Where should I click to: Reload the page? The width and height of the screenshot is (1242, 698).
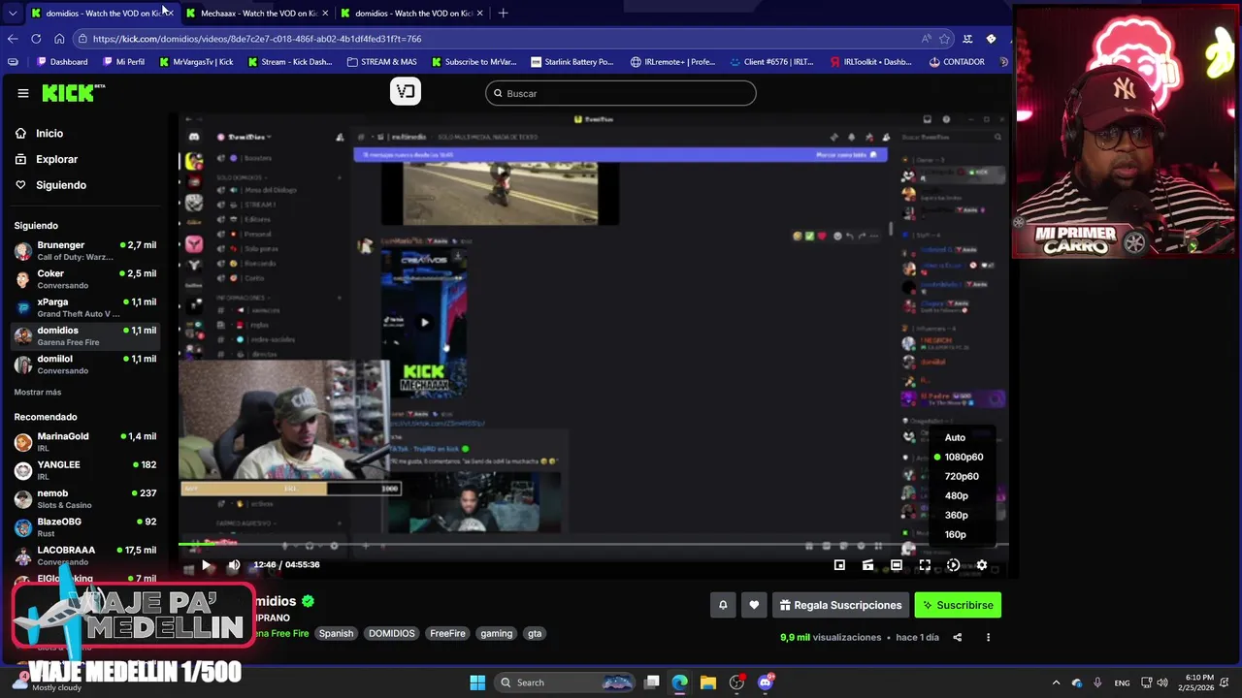[x=36, y=39]
